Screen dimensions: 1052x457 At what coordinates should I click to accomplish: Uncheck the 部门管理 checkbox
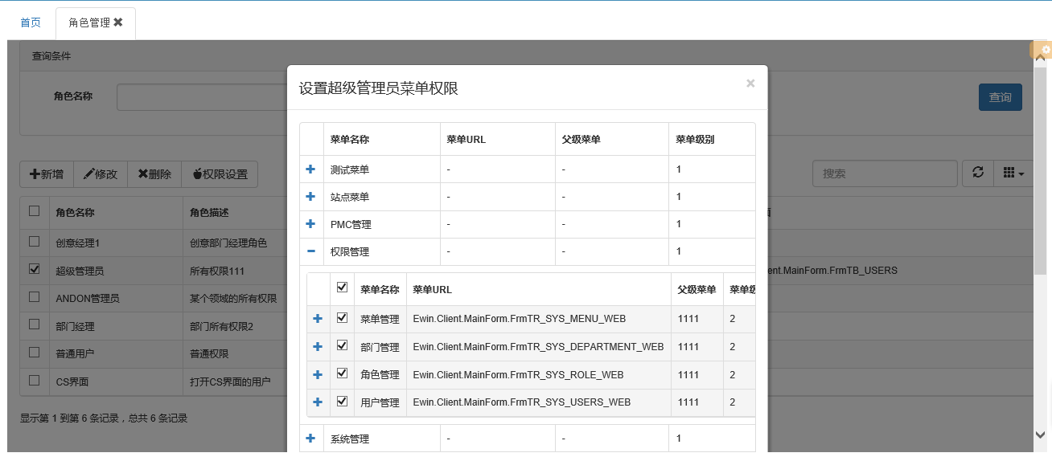coord(342,345)
